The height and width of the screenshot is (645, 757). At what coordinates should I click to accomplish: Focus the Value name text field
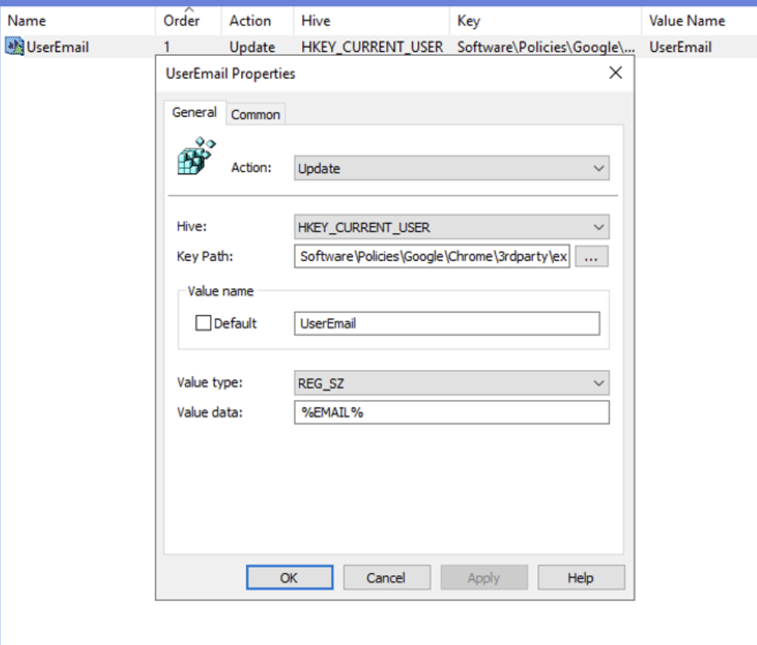(447, 323)
